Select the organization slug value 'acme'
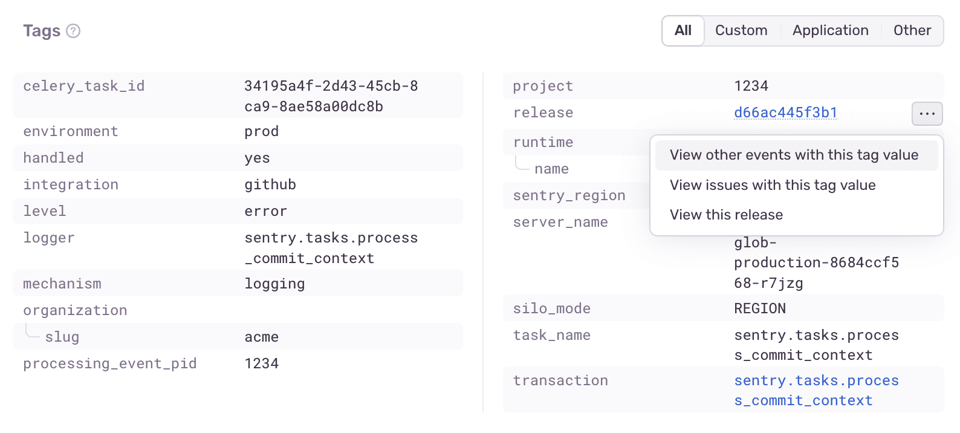Image resolution: width=960 pixels, height=433 pixels. coord(261,336)
